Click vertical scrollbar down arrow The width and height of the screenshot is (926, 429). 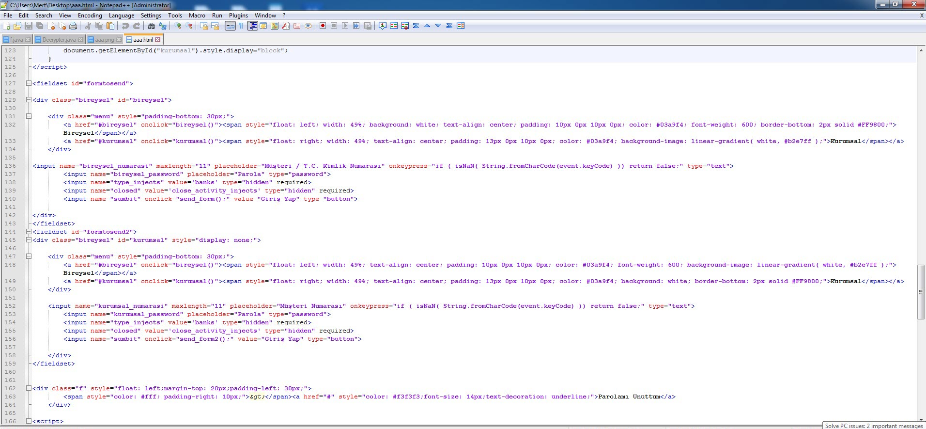[921, 420]
